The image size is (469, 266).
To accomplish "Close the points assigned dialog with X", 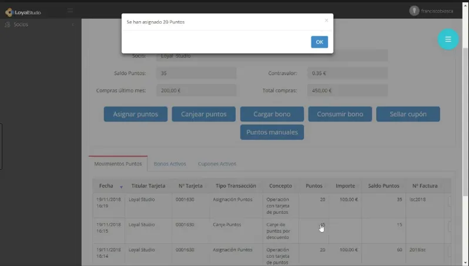I will click(326, 21).
